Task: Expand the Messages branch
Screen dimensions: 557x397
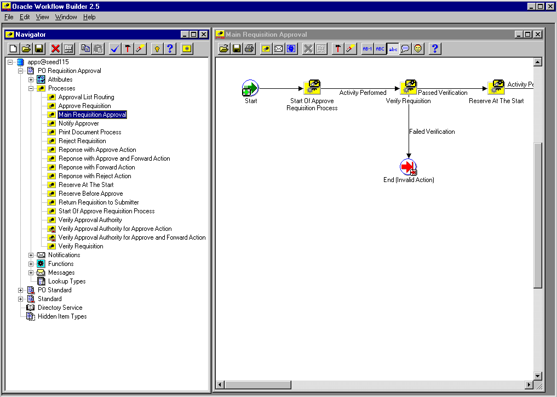Action: (31, 273)
